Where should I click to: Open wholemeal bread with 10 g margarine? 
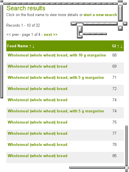[57, 55]
